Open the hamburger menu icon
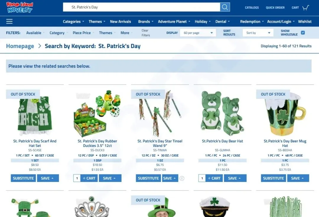Image resolution: width=319 pixels, height=217 pixels. (x=9, y=21)
